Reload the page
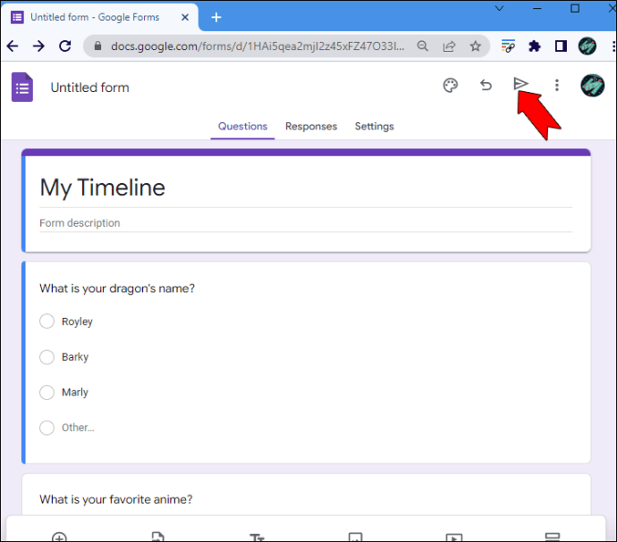Viewport: 617px width, 542px height. [65, 46]
